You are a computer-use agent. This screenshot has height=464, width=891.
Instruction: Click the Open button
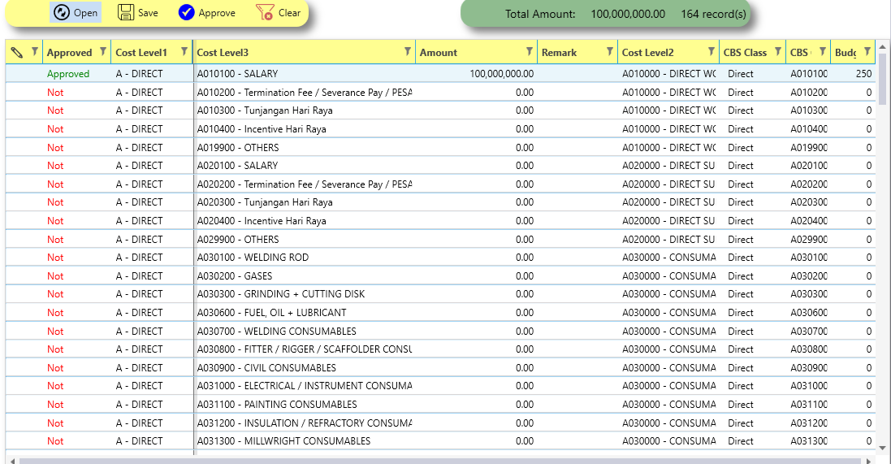76,12
